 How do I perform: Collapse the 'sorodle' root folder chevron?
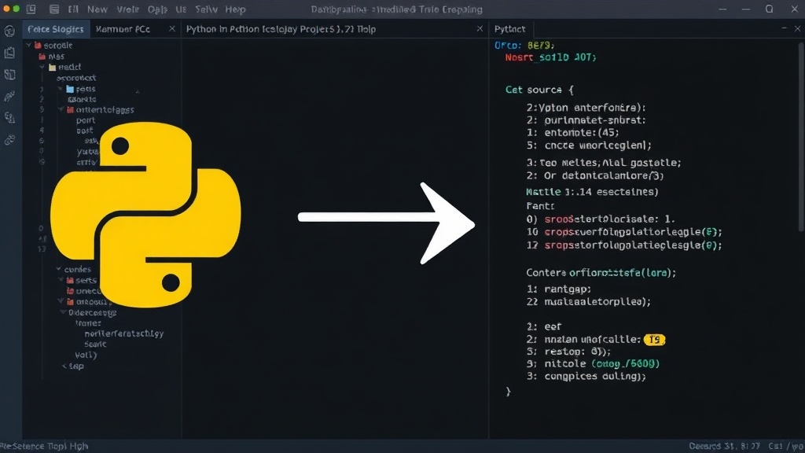tap(29, 45)
